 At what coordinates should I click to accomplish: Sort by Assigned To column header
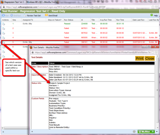[x=28, y=20]
